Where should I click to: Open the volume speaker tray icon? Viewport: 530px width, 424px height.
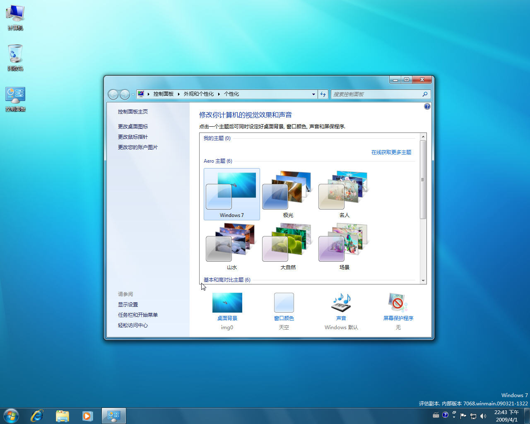point(483,416)
